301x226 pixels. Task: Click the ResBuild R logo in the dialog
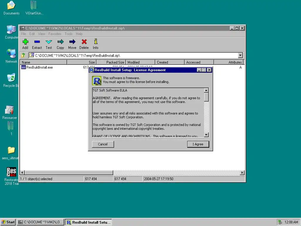coord(96,81)
